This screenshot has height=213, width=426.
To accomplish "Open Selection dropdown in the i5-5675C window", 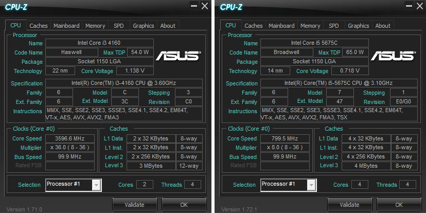I will tap(311, 185).
